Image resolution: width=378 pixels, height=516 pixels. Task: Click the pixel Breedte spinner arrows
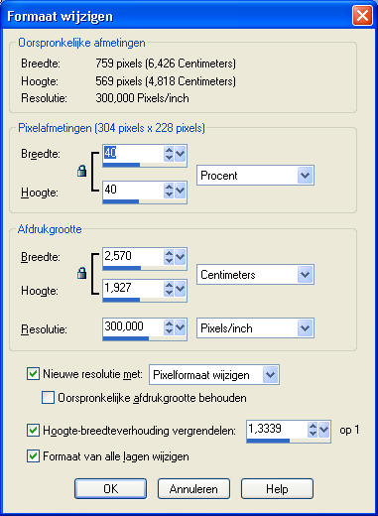click(x=169, y=154)
